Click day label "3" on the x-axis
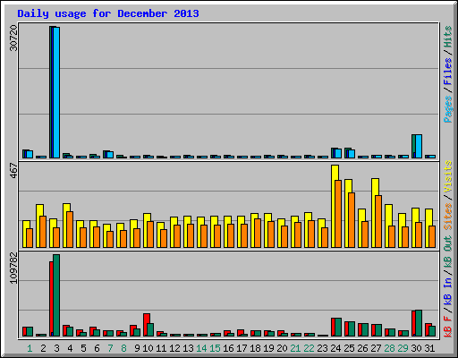The height and width of the screenshot is (358, 458). (x=56, y=348)
